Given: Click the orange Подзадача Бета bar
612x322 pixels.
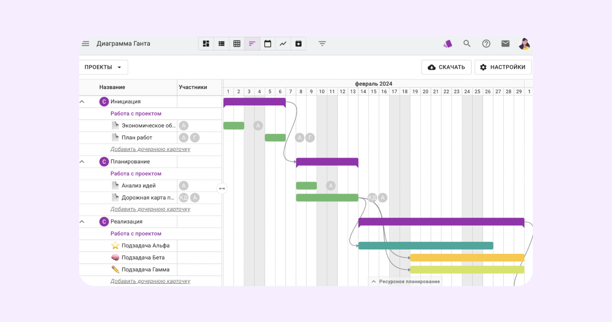Looking at the screenshot, I should tap(467, 257).
